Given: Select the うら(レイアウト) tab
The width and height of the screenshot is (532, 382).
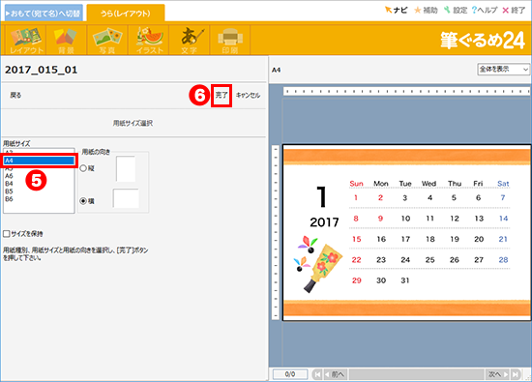Looking at the screenshot, I should click(126, 14).
